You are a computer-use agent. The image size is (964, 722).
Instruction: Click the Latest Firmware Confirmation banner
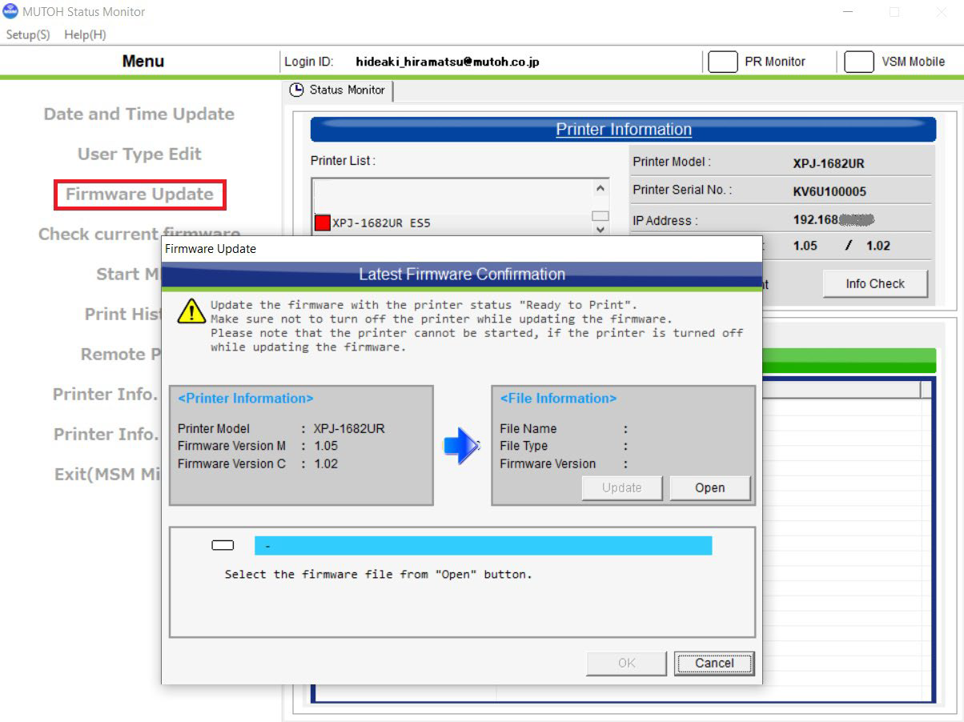click(x=462, y=275)
